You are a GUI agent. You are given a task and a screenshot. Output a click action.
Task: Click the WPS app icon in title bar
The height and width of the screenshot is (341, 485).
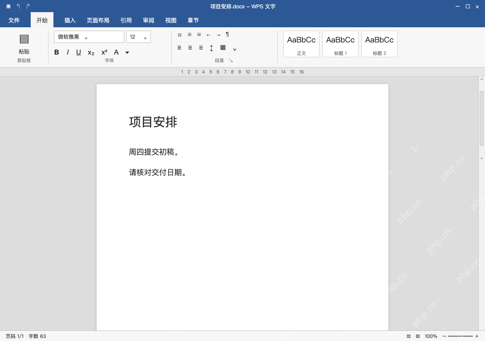8,6
